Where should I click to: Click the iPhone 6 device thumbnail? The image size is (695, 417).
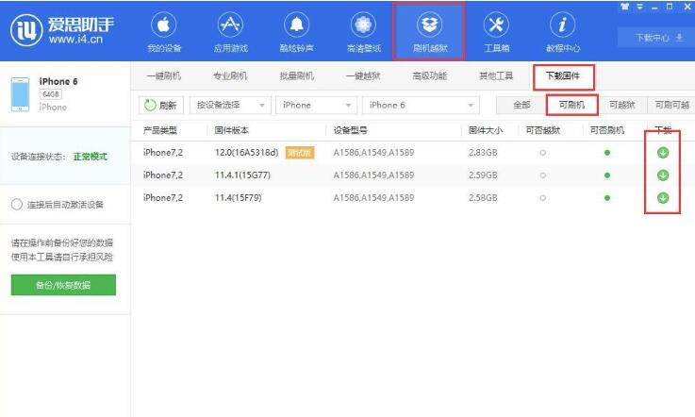pyautogui.click(x=20, y=94)
